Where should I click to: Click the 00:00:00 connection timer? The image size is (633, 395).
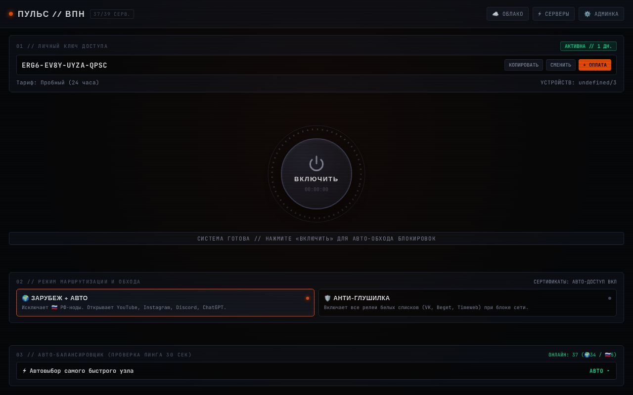[316, 190]
